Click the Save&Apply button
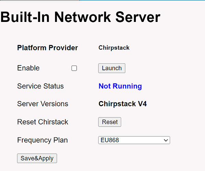The height and width of the screenshot is (171, 205). click(x=37, y=158)
